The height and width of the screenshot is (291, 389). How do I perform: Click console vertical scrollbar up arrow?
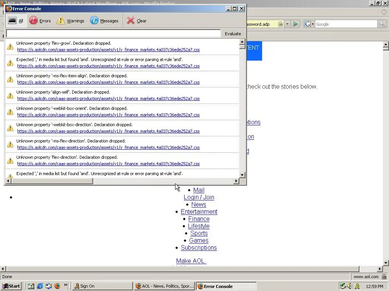tap(242, 42)
